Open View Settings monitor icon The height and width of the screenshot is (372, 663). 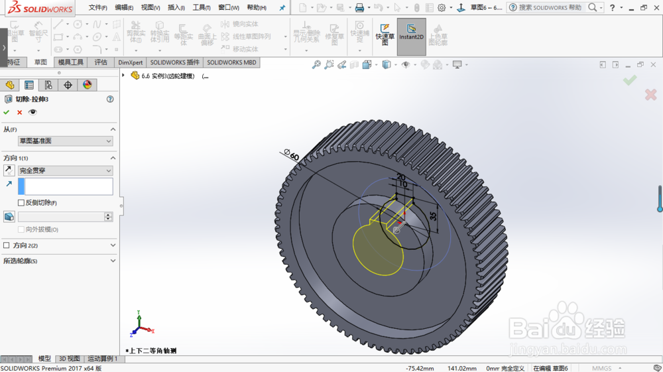457,65
